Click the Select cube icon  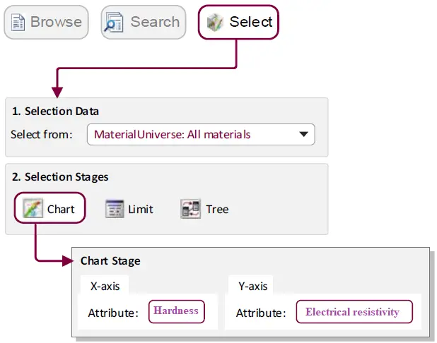(x=215, y=23)
